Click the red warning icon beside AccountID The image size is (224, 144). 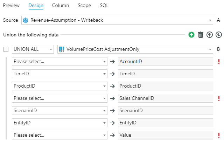[219, 62]
